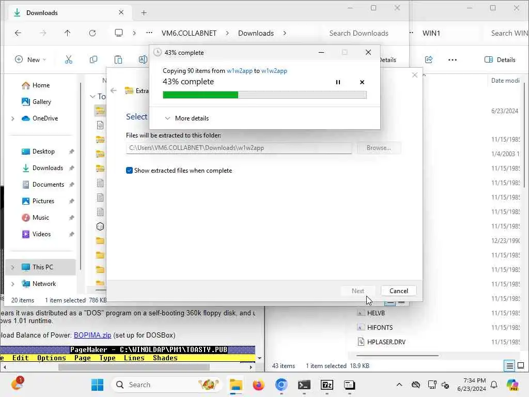Screen dimensions: 529x397
Task: Unpin Desktop using its pin icon
Action: pos(71,151)
